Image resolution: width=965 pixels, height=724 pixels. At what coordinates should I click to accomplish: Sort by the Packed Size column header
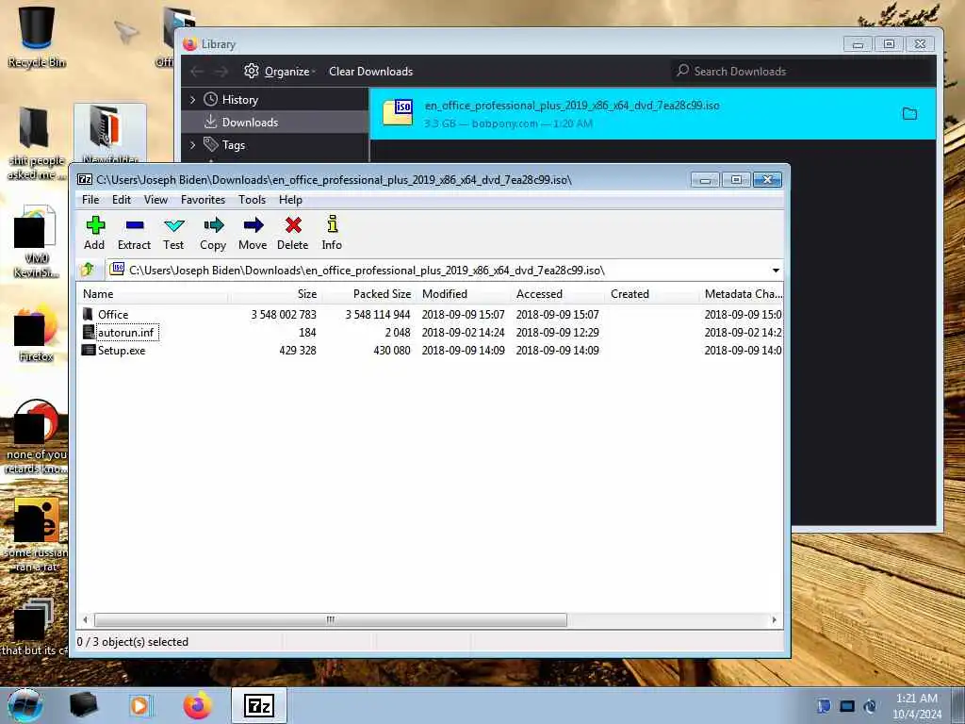368,294
